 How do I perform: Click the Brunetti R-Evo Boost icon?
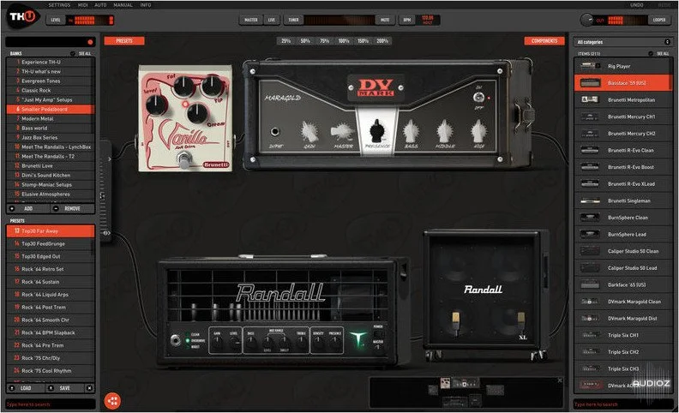pos(590,167)
